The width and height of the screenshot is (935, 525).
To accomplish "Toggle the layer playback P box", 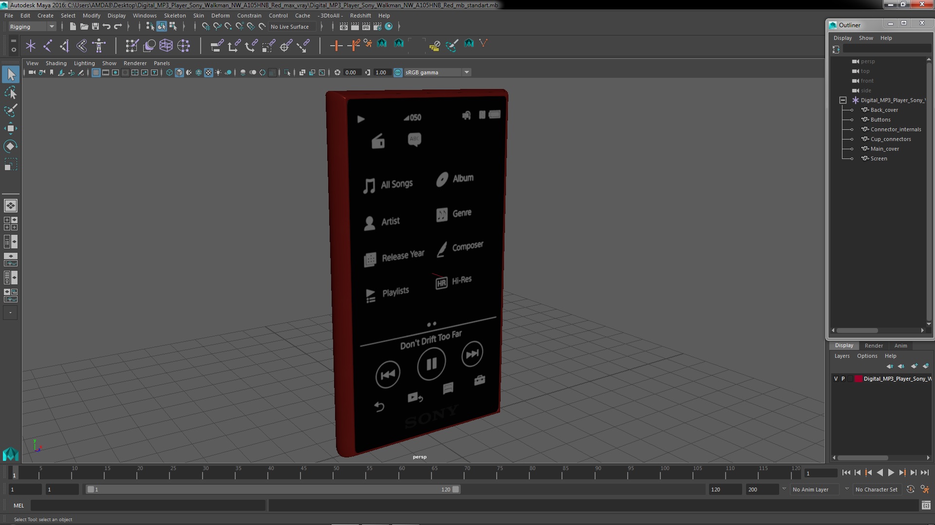I will pos(843,379).
